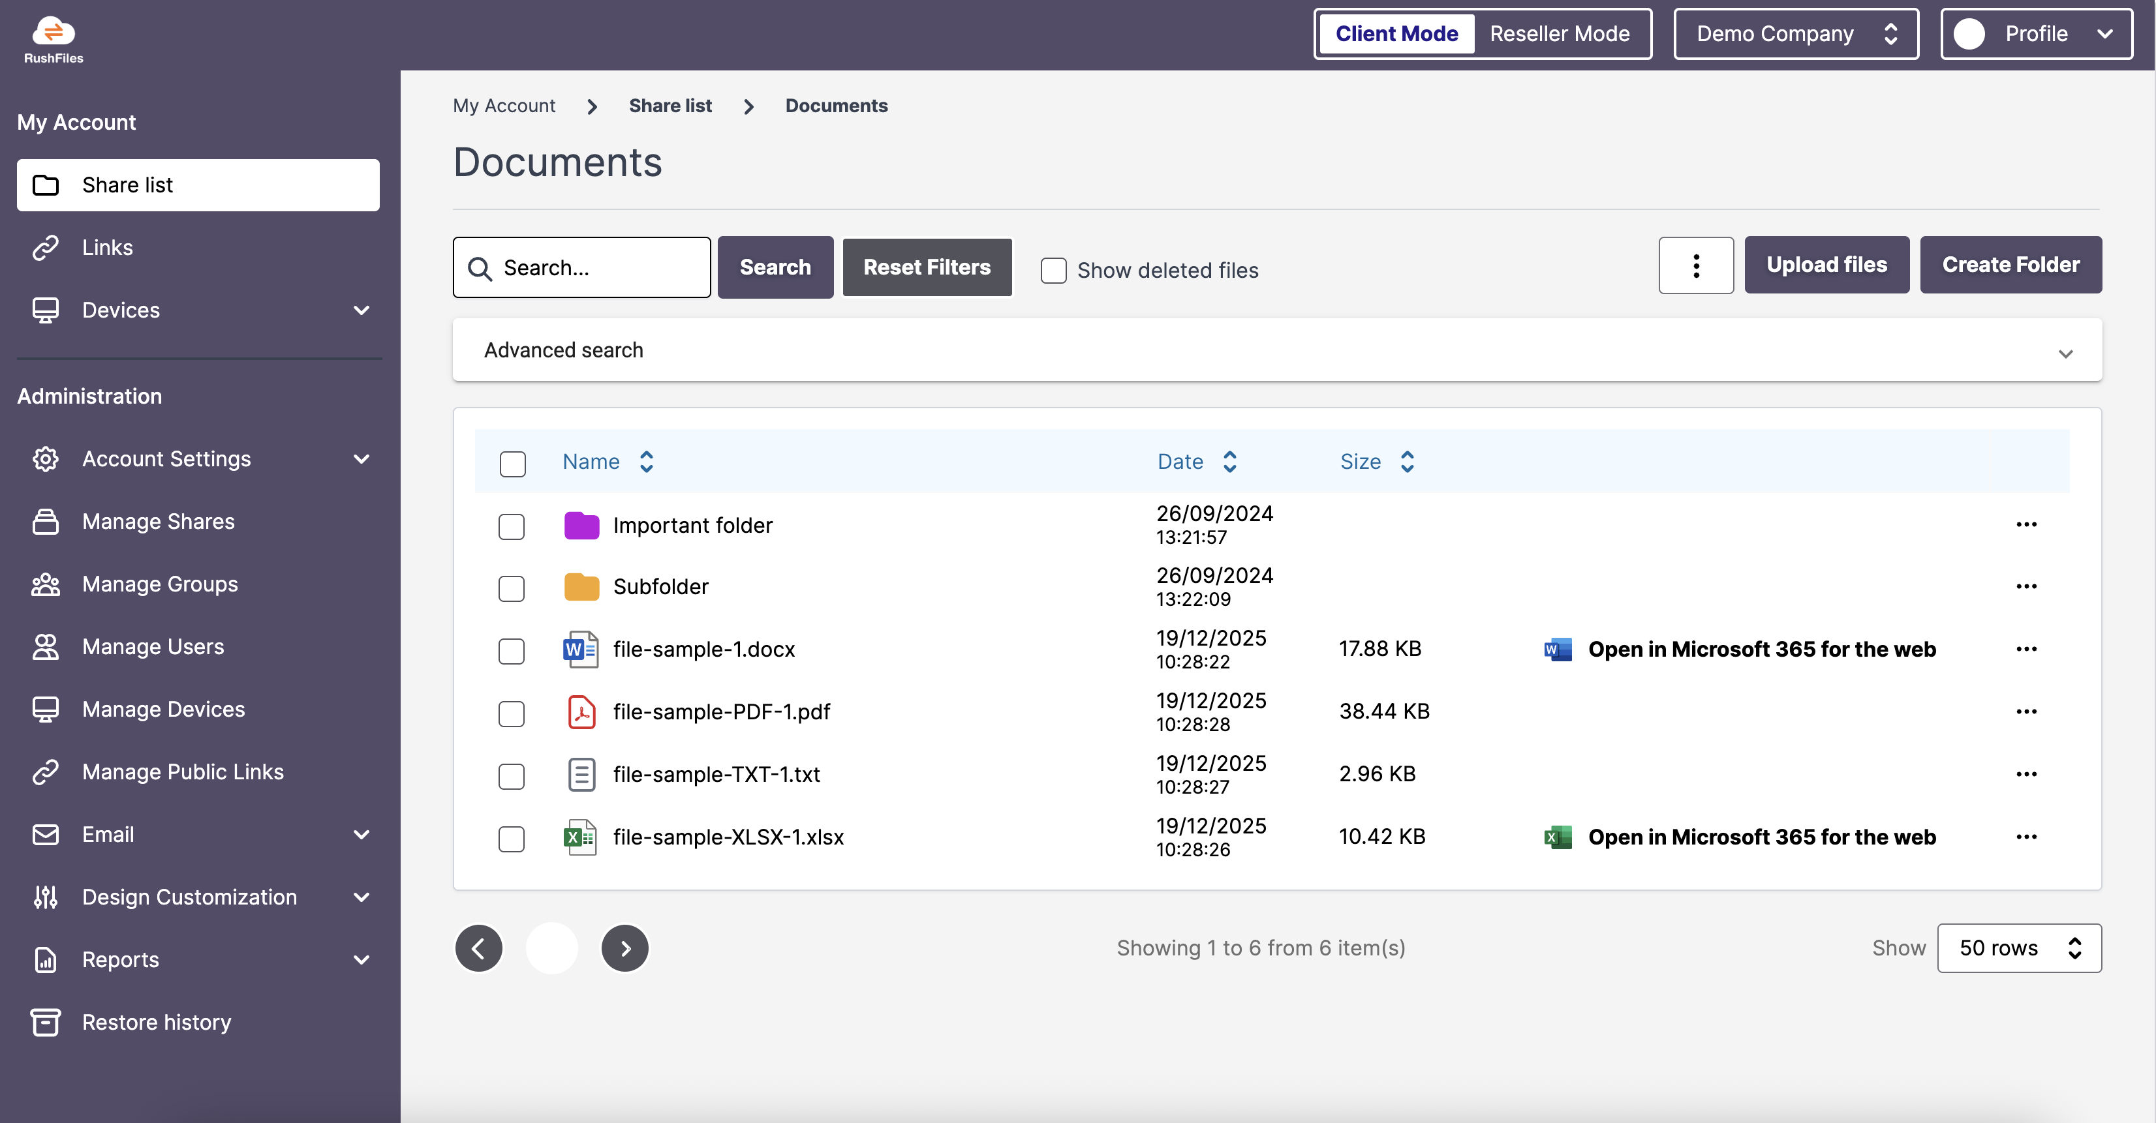This screenshot has height=1123, width=2156.
Task: Click the vertical ellipsis more-actions button
Action: coord(1696,266)
